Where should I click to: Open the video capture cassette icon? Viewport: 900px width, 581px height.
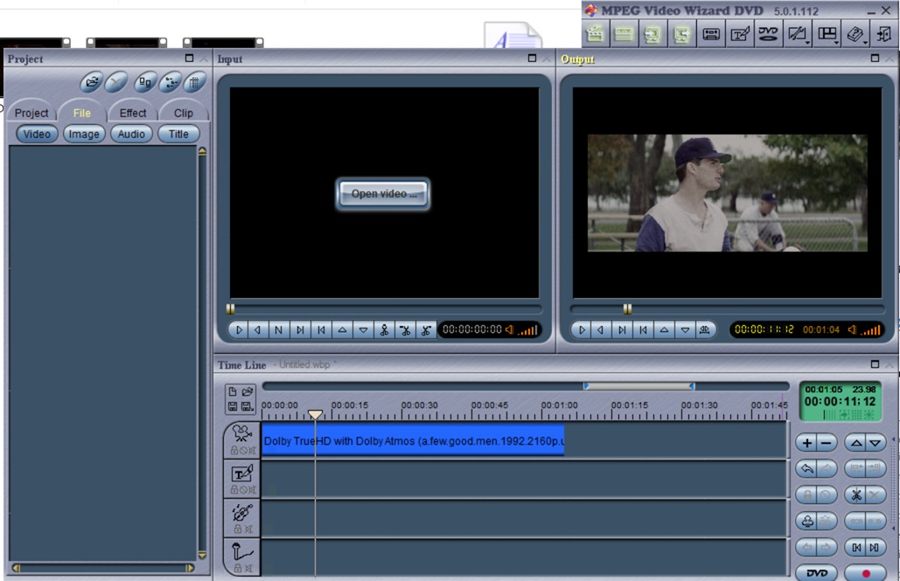[710, 34]
